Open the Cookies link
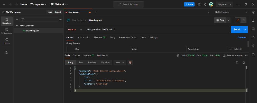 (x=242, y=37)
